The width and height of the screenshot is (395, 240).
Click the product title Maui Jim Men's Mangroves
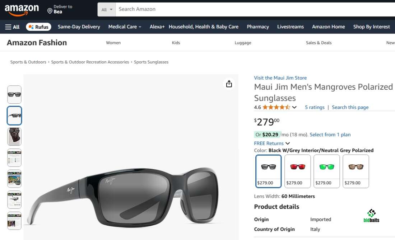click(324, 92)
